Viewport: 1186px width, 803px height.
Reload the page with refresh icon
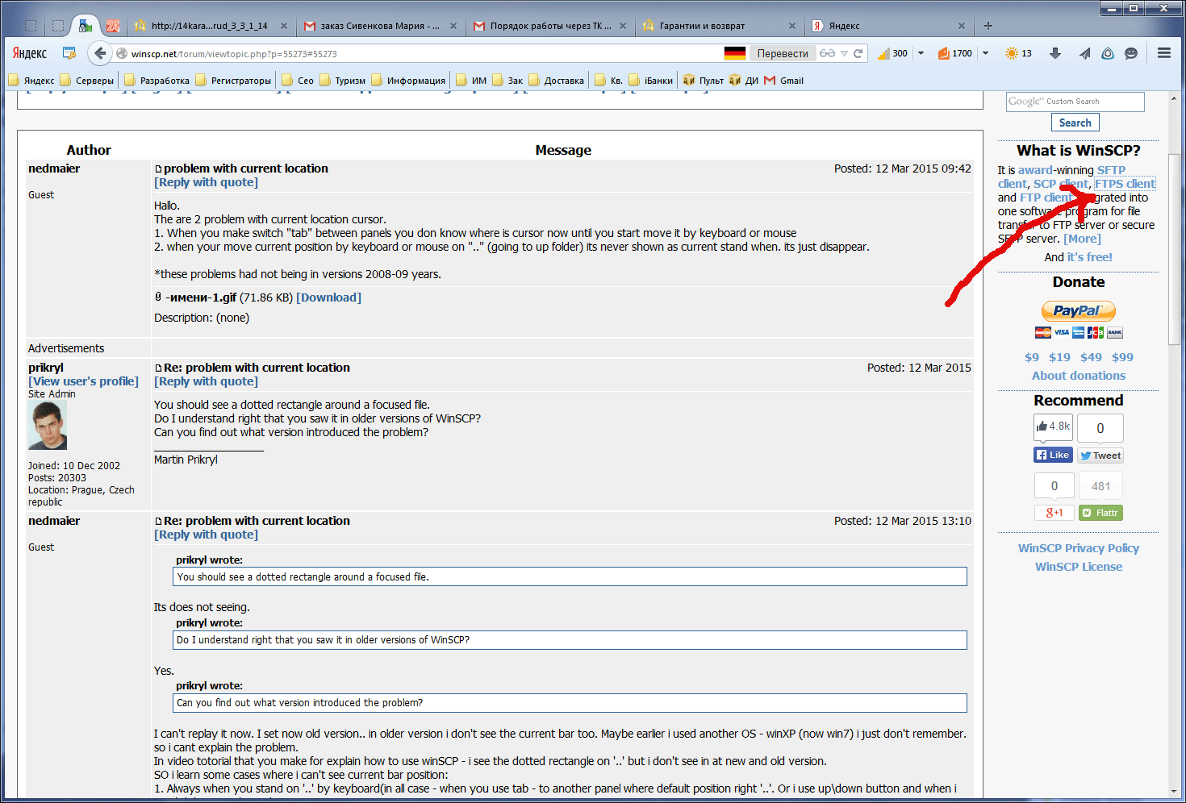pos(858,53)
